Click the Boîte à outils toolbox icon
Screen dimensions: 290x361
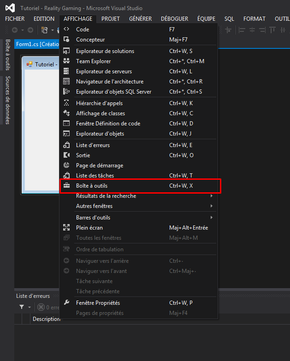click(x=66, y=185)
